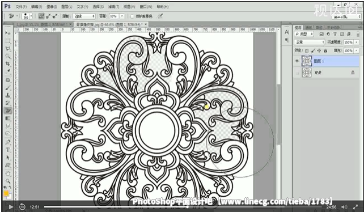The width and height of the screenshot is (364, 212).
Task: Select the Type tool (T) in toolbox
Action: [8, 150]
